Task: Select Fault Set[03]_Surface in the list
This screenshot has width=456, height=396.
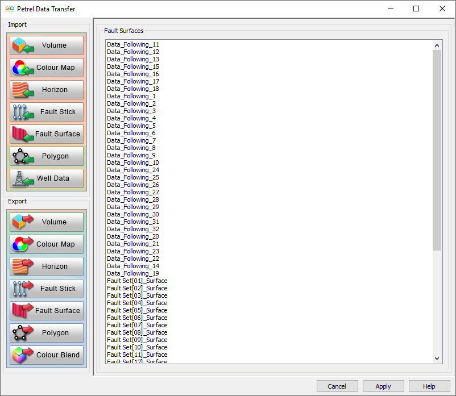Action: click(x=137, y=295)
